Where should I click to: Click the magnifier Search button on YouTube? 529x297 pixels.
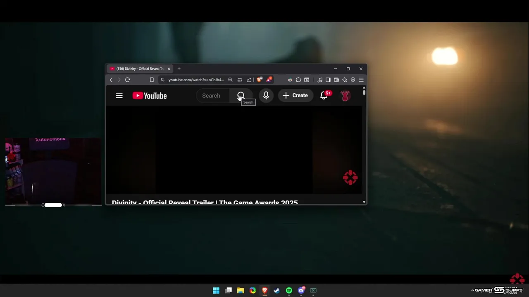click(x=241, y=96)
